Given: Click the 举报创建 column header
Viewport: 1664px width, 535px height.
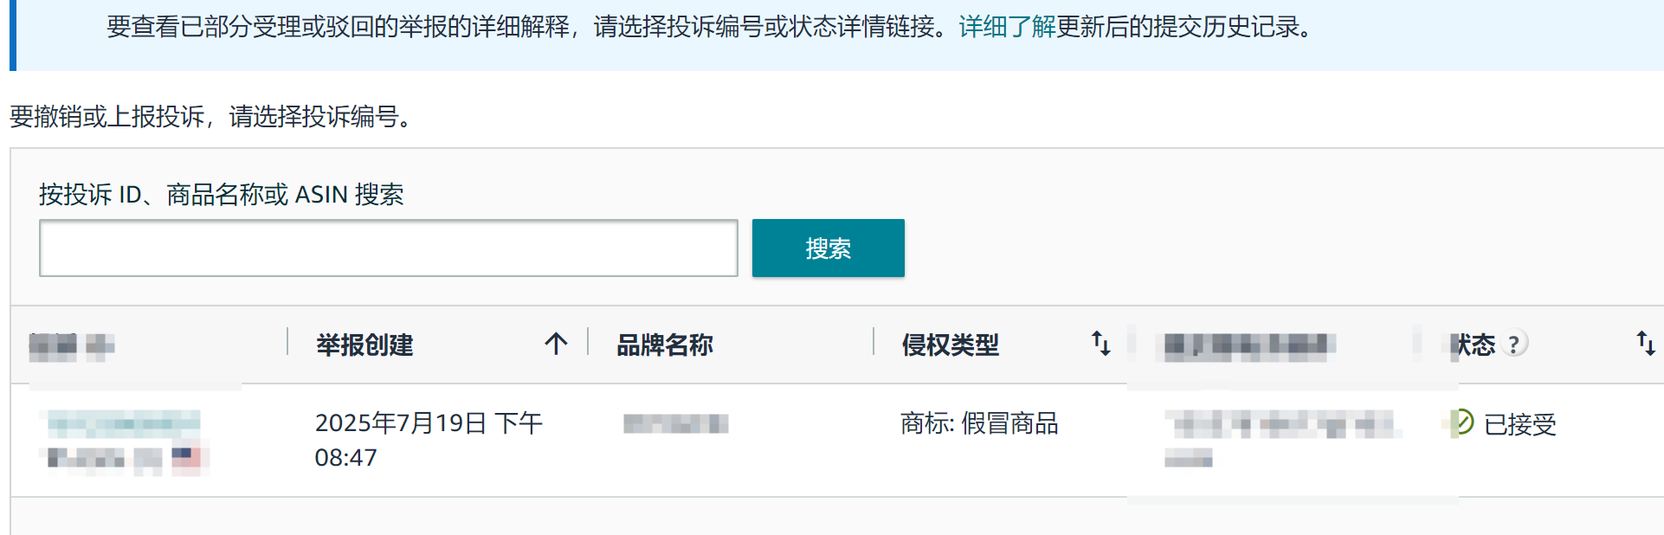Looking at the screenshot, I should [364, 345].
